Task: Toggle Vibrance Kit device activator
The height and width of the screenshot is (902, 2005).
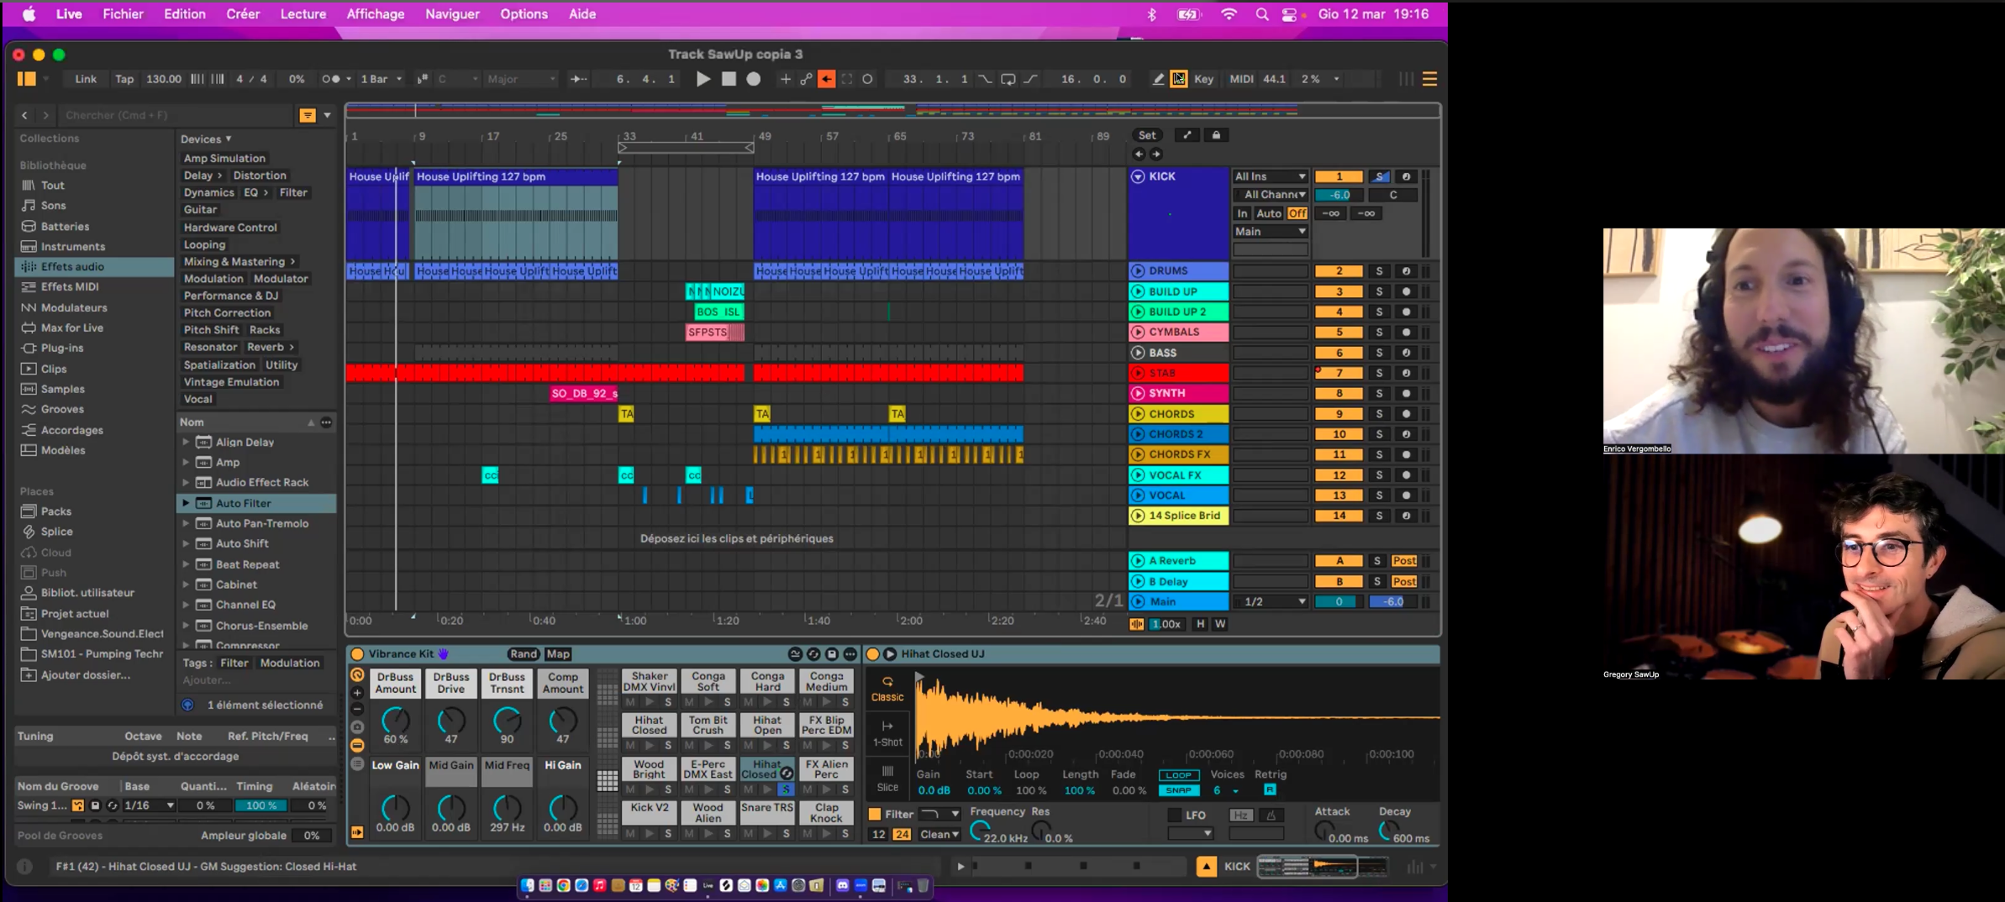Action: pyautogui.click(x=357, y=654)
